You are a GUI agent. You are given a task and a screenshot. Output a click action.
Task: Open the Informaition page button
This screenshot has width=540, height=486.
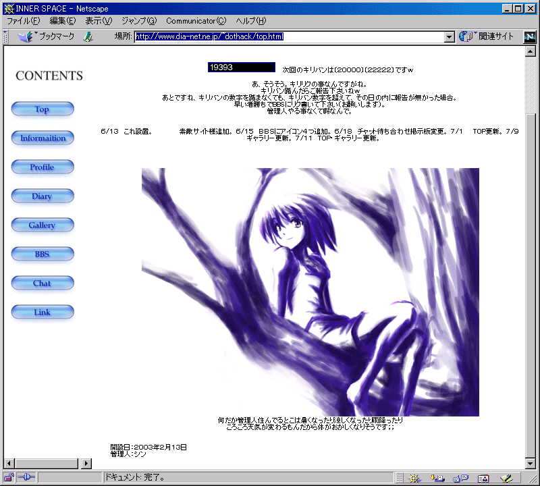43,138
